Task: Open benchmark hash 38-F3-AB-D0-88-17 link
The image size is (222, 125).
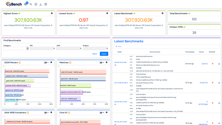Action: point(121,83)
